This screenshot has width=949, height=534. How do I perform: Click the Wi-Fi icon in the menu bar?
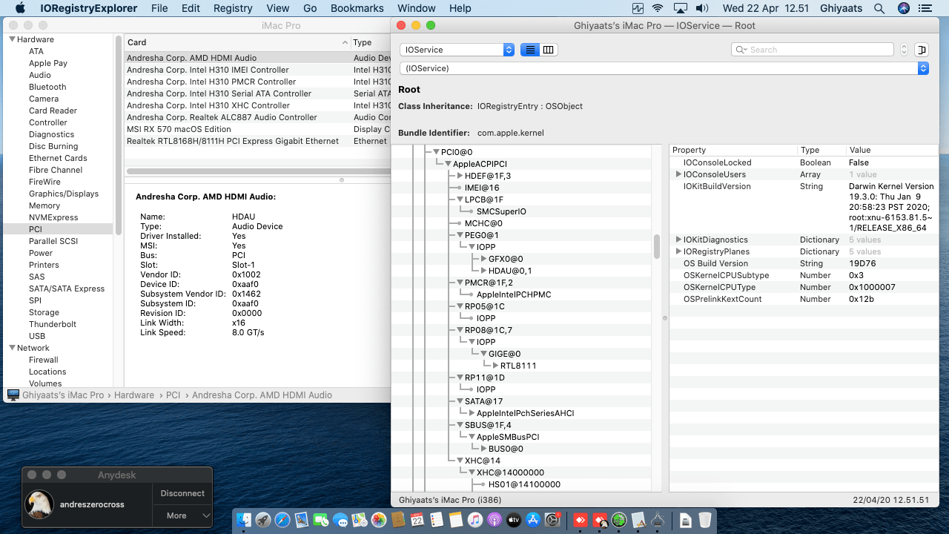pyautogui.click(x=658, y=8)
